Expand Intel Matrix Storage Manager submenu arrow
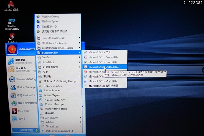Image resolution: width=204 pixels, height=136 pixels. [79, 48]
